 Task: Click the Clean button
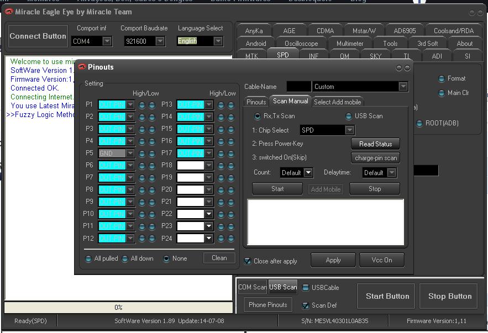(219, 258)
